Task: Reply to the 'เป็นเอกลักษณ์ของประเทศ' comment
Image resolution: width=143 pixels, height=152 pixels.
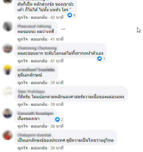Action: click(x=39, y=148)
